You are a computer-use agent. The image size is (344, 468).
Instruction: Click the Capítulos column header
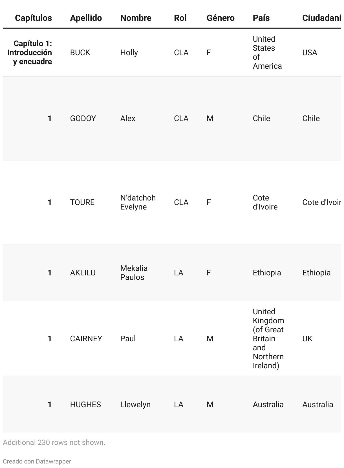(x=33, y=18)
